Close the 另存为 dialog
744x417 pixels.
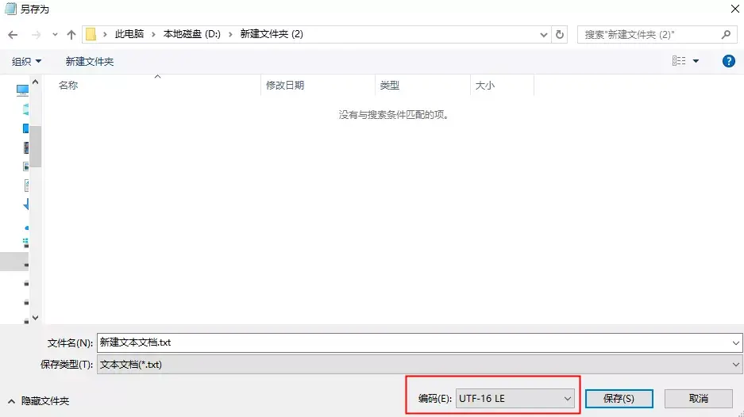(x=734, y=9)
